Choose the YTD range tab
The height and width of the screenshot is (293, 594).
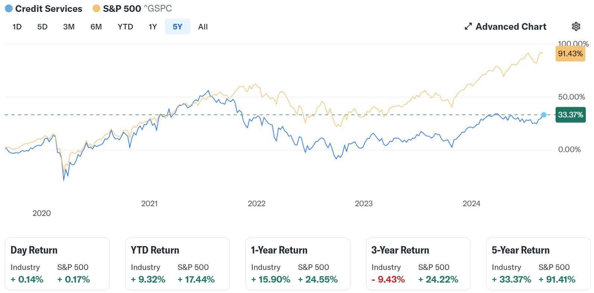[x=125, y=27]
